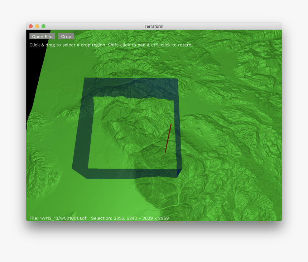The image size is (308, 262).
Task: Minimize the window using the yellow button
Action: point(37,26)
